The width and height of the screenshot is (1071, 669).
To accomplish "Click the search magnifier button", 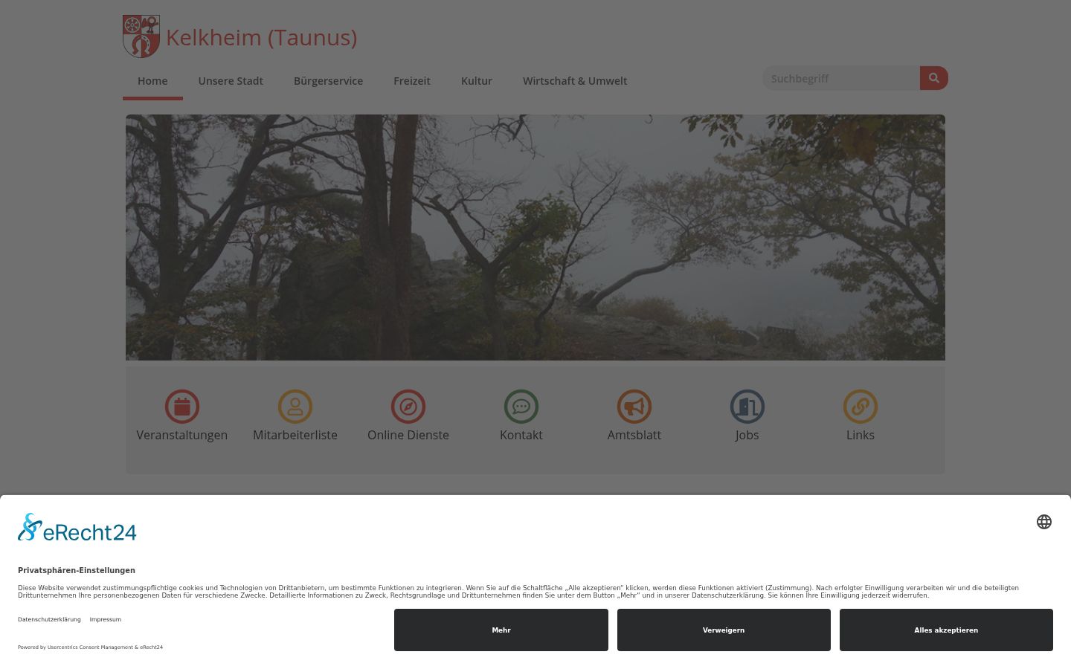I will (934, 78).
